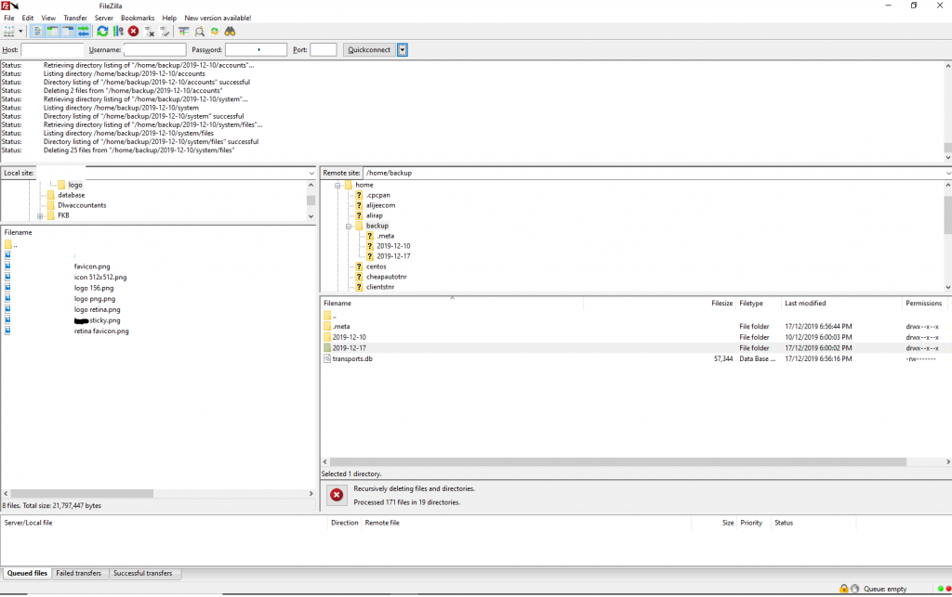
Task: Enable synchronized browsing
Action: 214,31
